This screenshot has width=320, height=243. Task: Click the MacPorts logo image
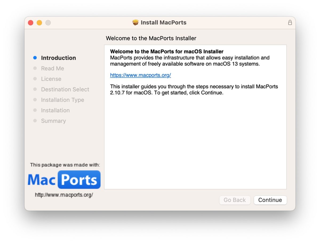tap(64, 180)
